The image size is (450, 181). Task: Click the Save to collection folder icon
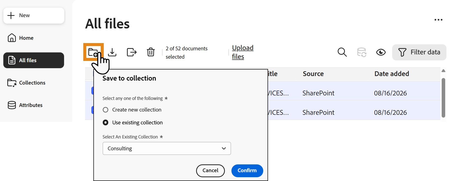click(93, 52)
